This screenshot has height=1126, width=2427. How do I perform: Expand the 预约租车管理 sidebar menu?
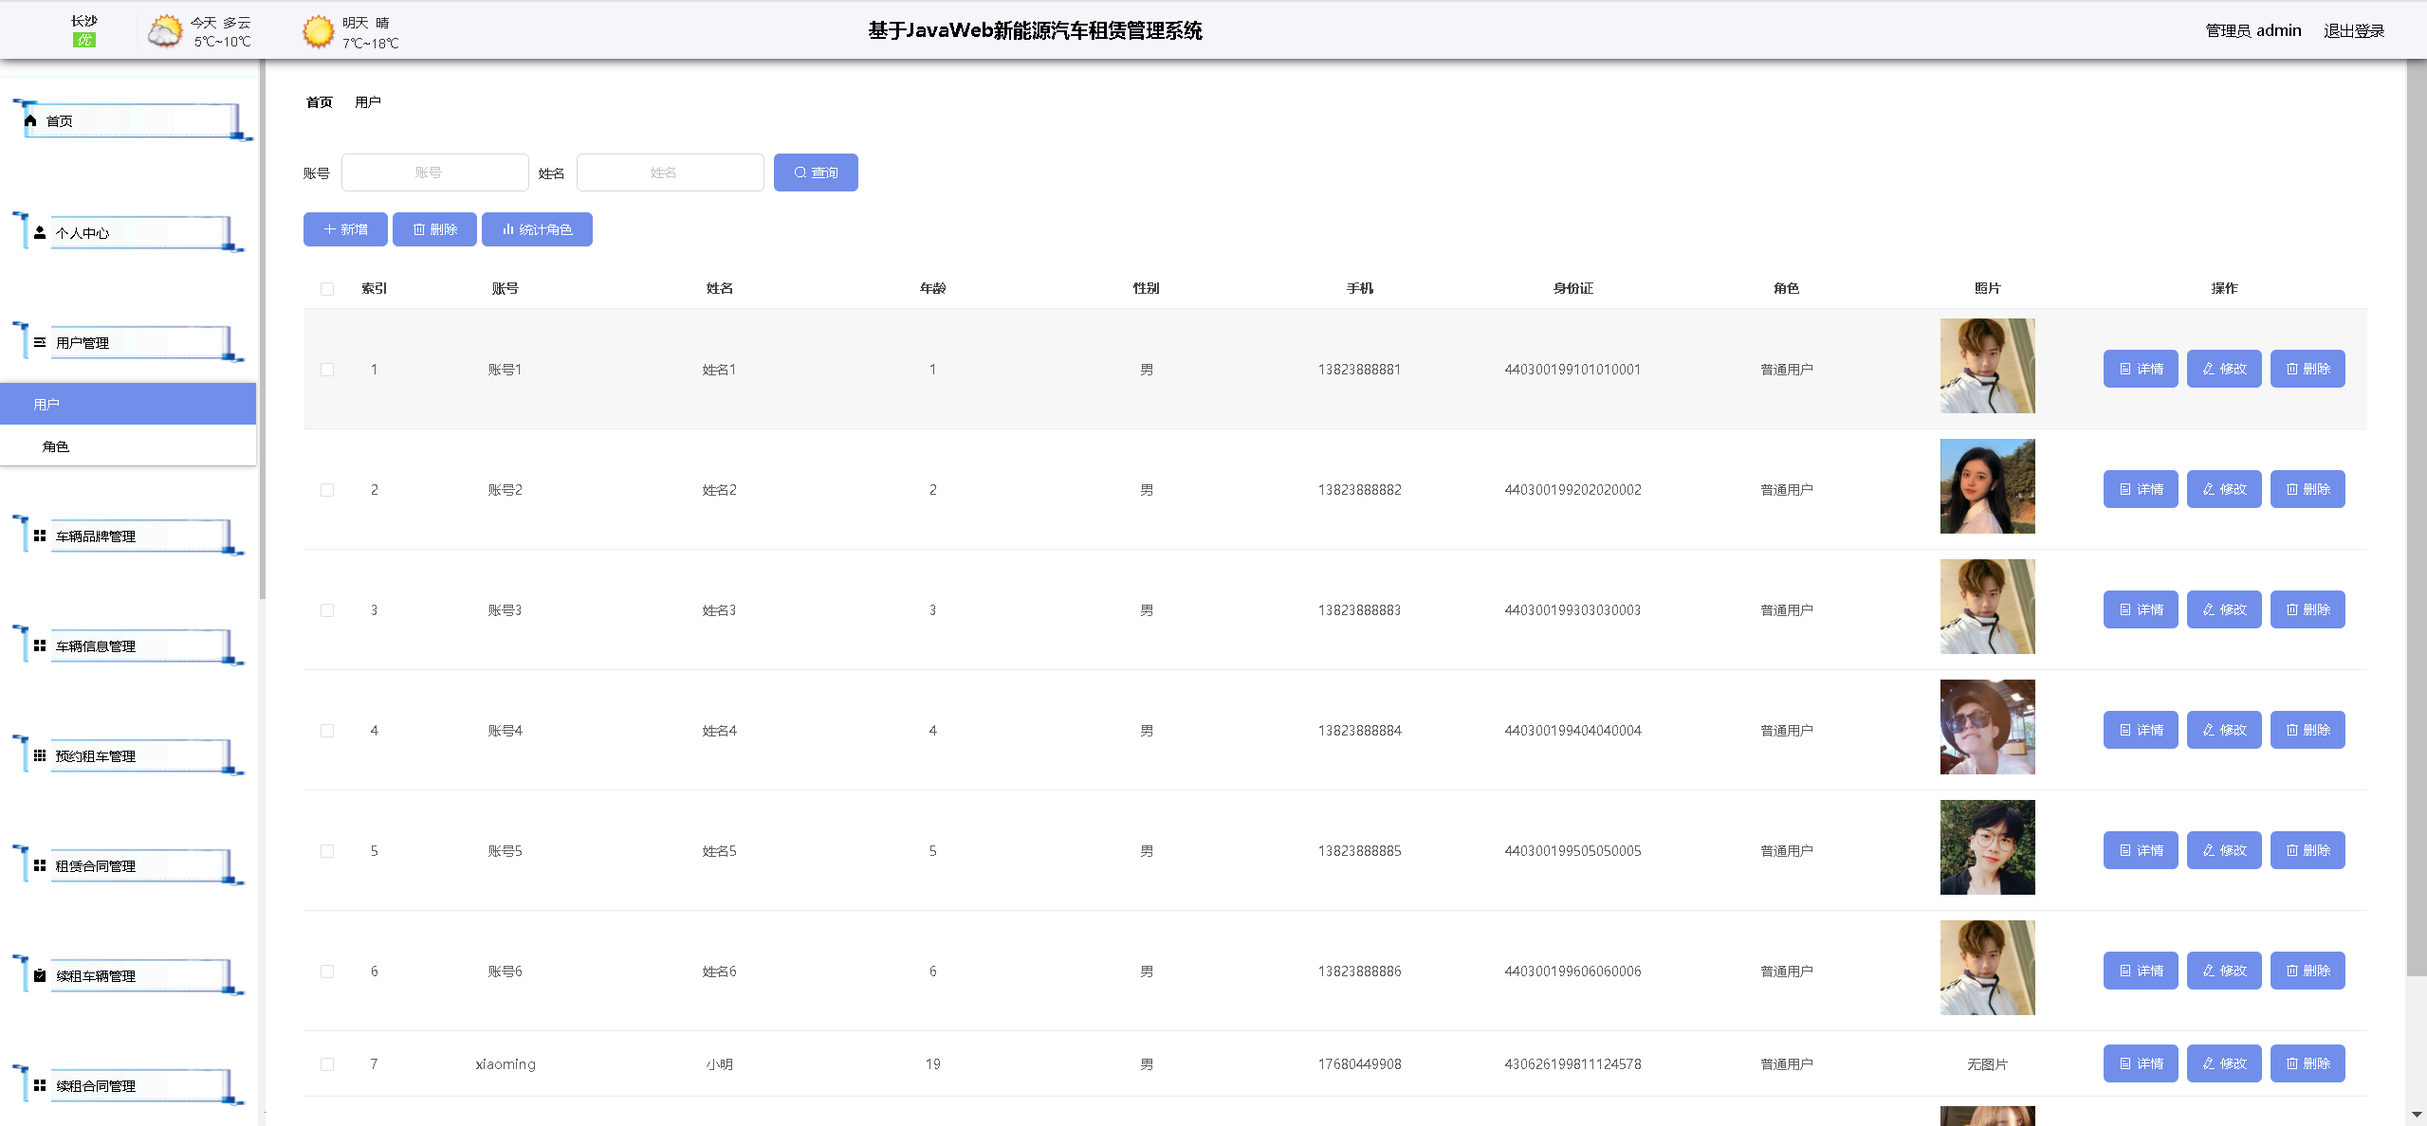[x=129, y=755]
